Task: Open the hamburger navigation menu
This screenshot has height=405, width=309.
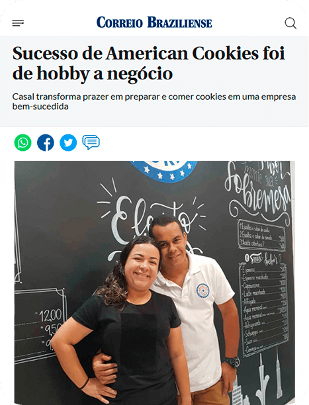Action: click(x=18, y=23)
